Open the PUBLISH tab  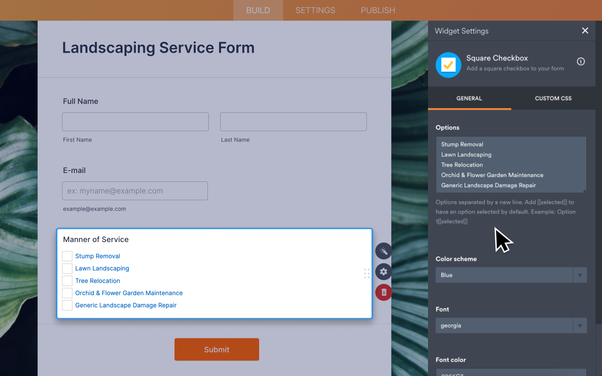pos(378,10)
